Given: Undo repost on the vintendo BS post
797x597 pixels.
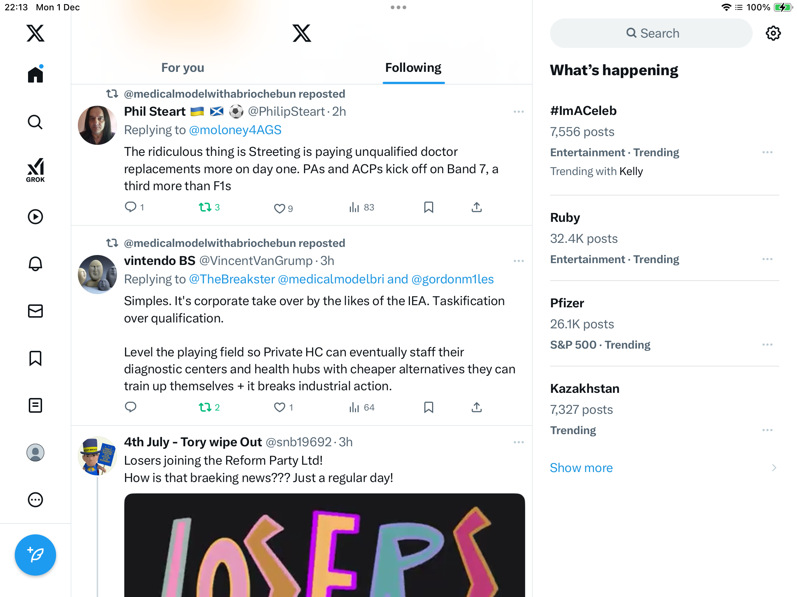Looking at the screenshot, I should point(206,407).
